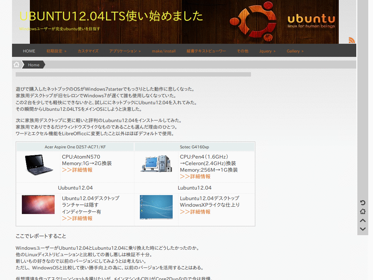Open 詳細情報 link for Sotec G4160xp
This screenshot has width=373, height=280.
point(195,176)
